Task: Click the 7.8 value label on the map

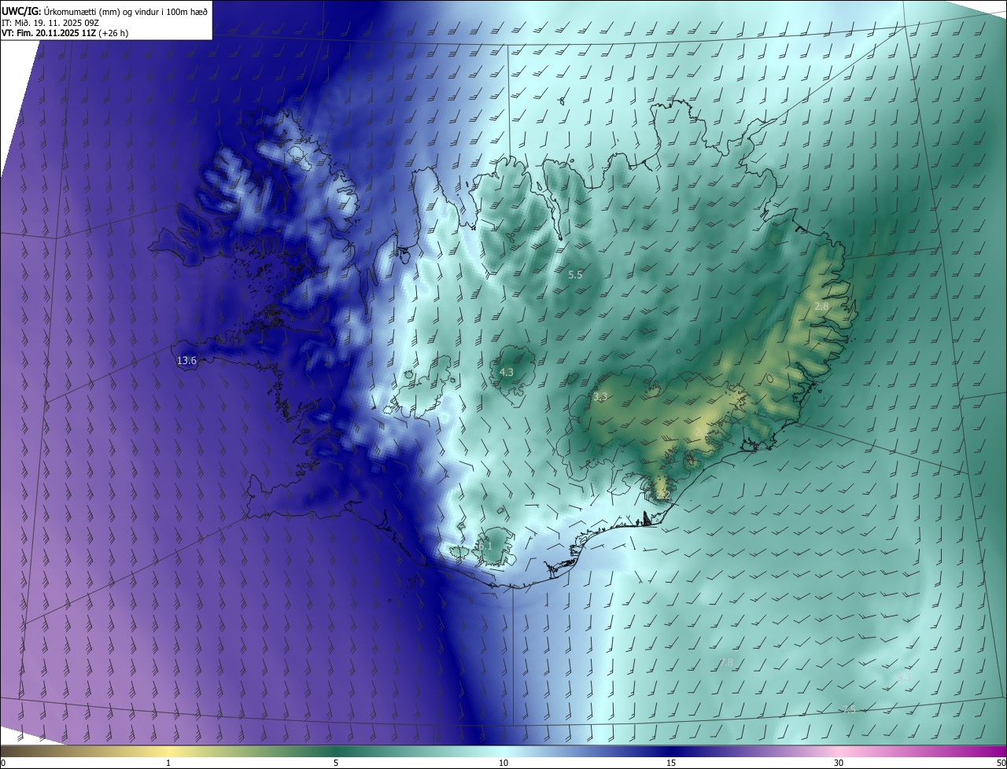Action: click(x=726, y=663)
